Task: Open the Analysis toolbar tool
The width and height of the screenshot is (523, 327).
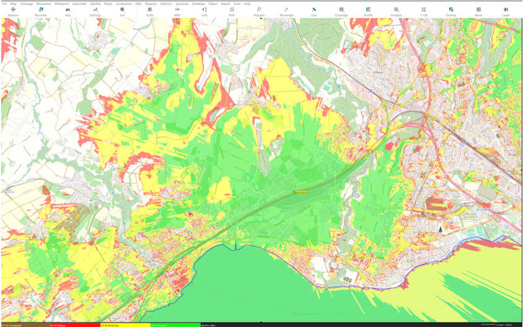Action: point(396,11)
